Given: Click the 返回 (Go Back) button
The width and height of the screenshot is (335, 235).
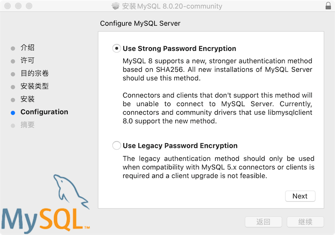Looking at the screenshot, I should click(263, 222).
